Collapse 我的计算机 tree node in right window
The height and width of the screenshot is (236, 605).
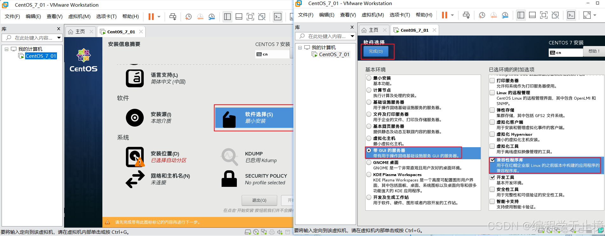[300, 48]
